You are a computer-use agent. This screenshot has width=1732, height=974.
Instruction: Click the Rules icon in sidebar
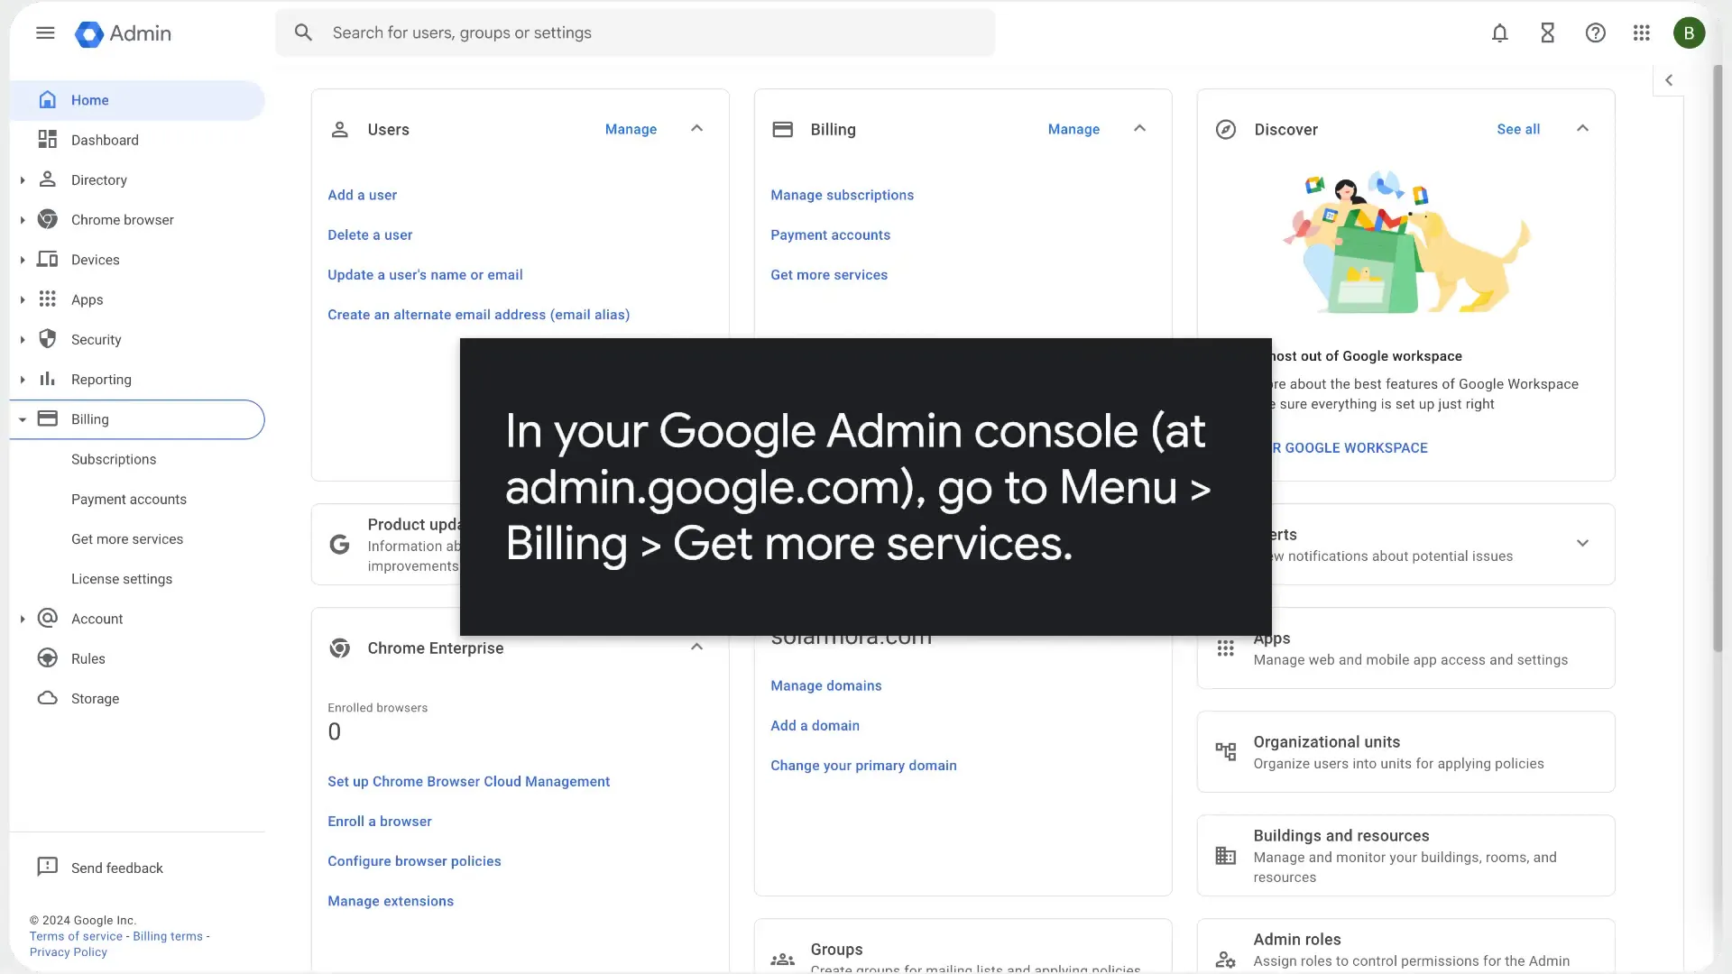click(x=47, y=658)
